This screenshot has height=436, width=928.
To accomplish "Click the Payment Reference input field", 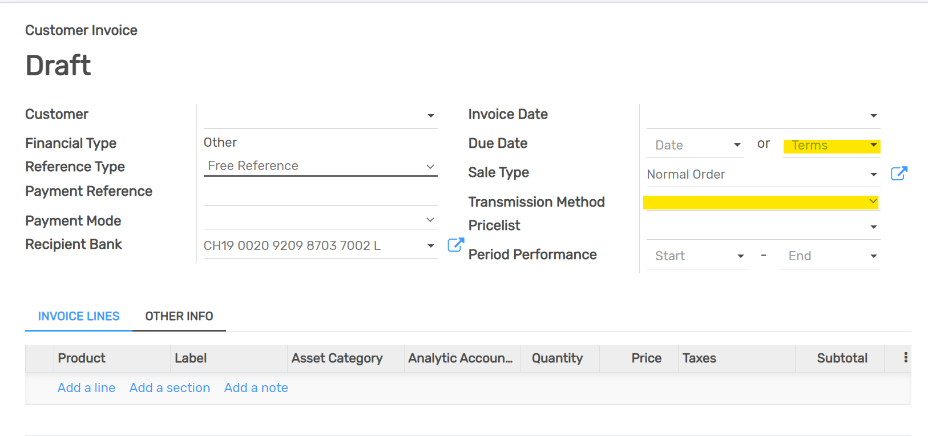I will 320,194.
